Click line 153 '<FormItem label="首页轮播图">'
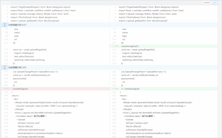 pos(139,116)
